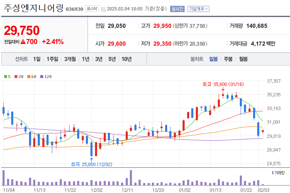Select the 3년 line chart tab
The image size is (290, 193).
pos(99,59)
